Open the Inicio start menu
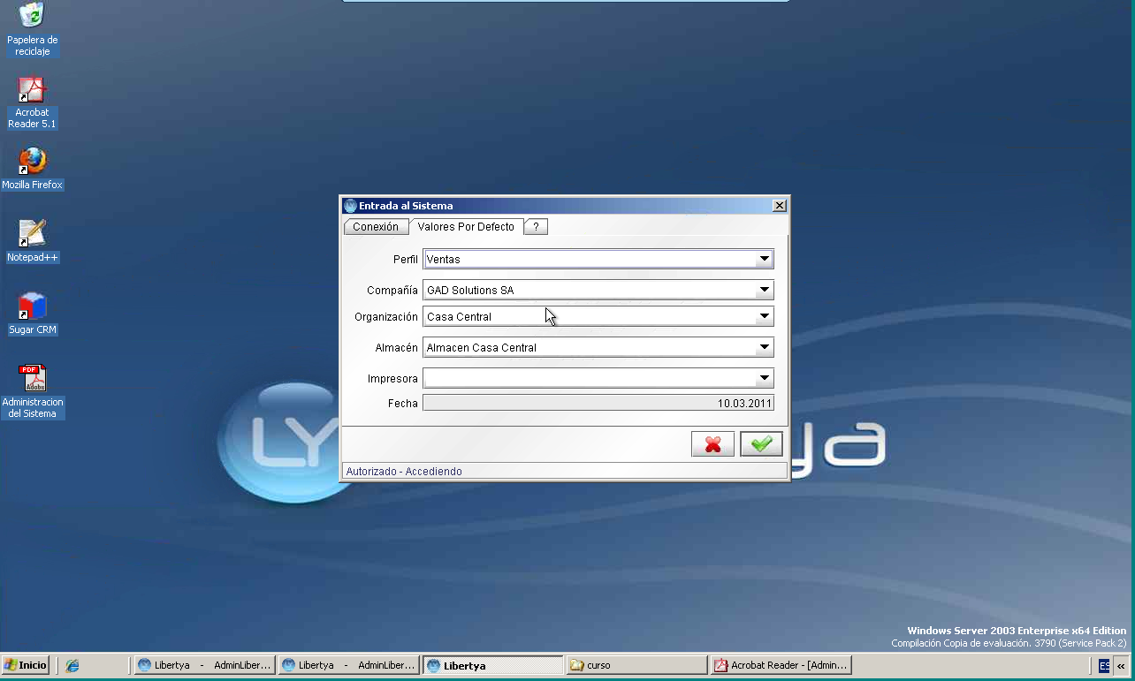 pos(26,665)
